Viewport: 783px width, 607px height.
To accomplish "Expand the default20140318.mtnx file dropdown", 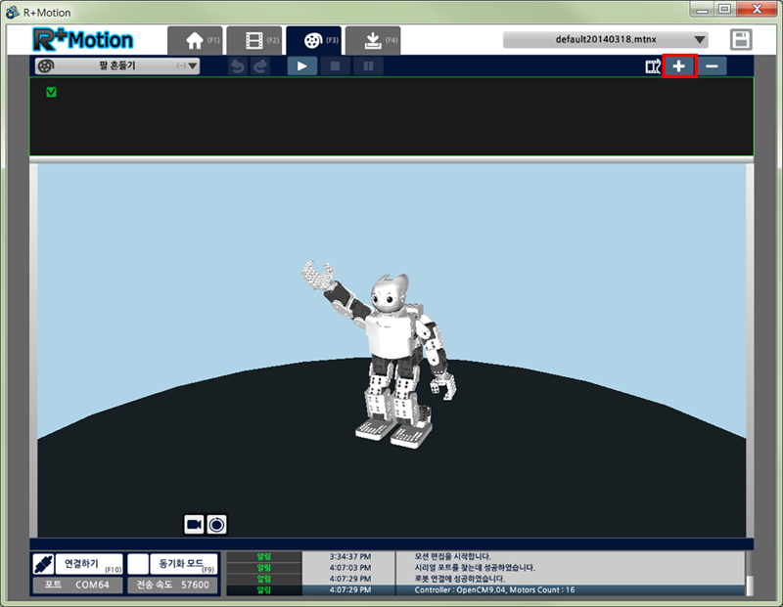I will tap(605, 40).
